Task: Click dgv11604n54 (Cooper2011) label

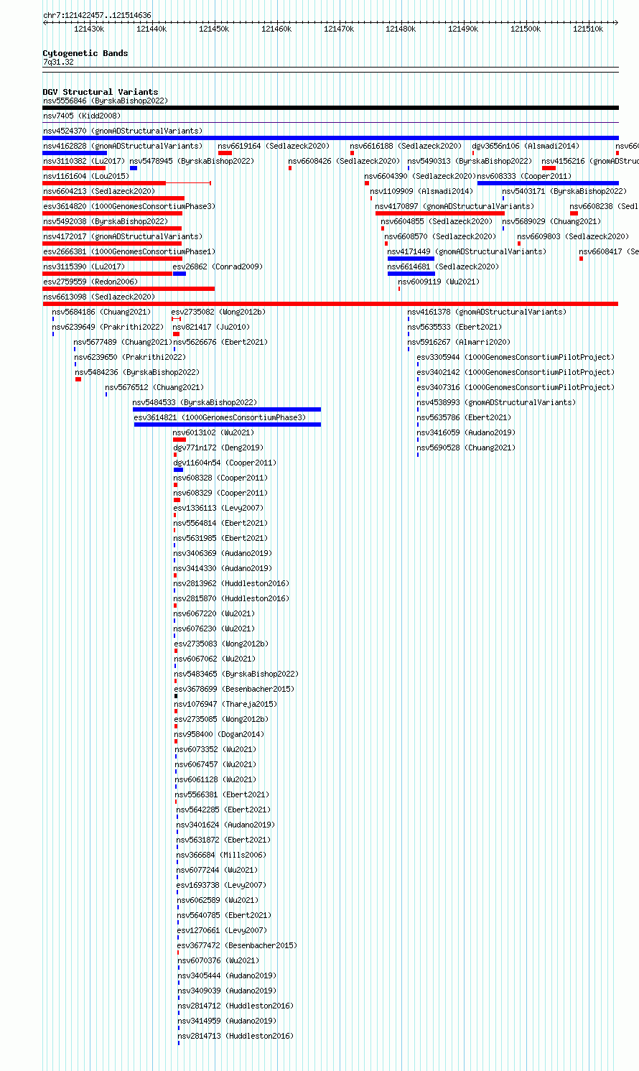Action: [x=225, y=463]
